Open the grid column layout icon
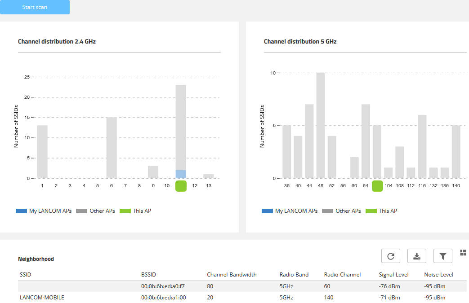Screen dimensions: 469x303 click(x=463, y=253)
